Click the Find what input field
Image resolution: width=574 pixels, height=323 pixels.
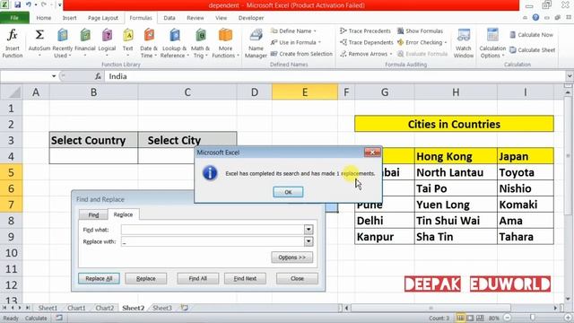[x=213, y=230]
